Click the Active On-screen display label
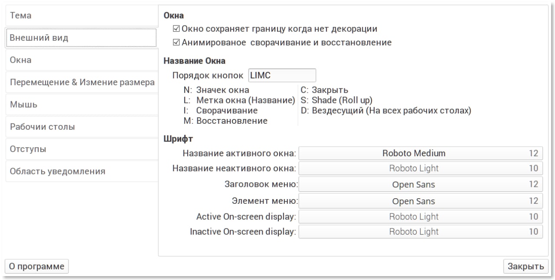This screenshot has height=280, width=555. click(246, 216)
